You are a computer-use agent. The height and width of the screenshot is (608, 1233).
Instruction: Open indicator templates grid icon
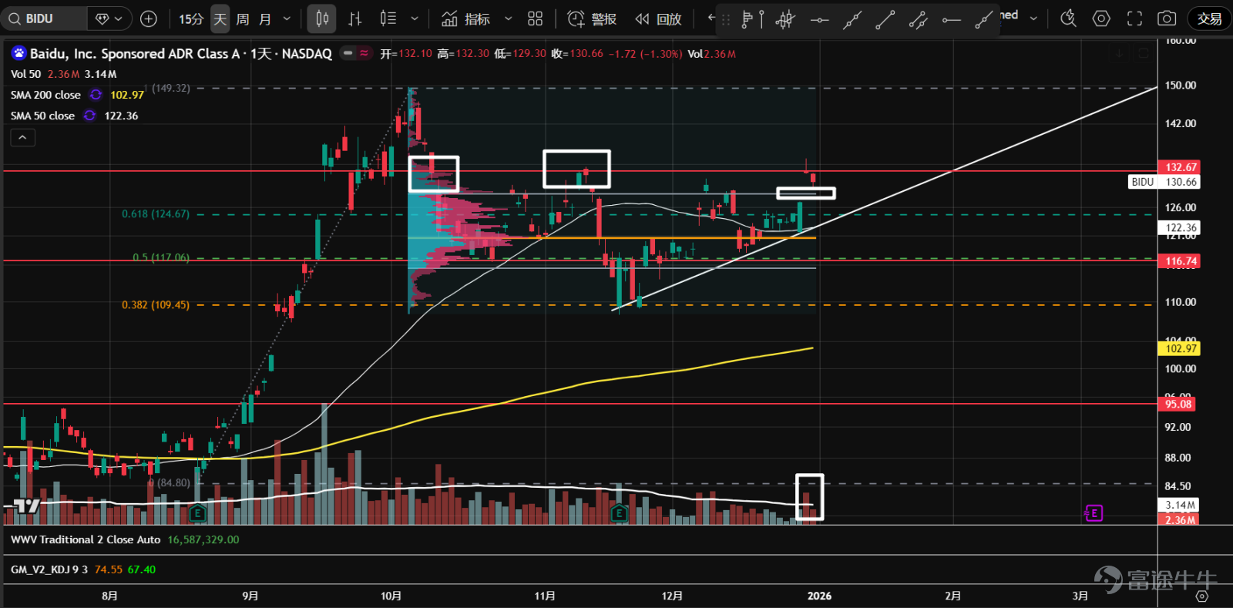pyautogui.click(x=536, y=18)
